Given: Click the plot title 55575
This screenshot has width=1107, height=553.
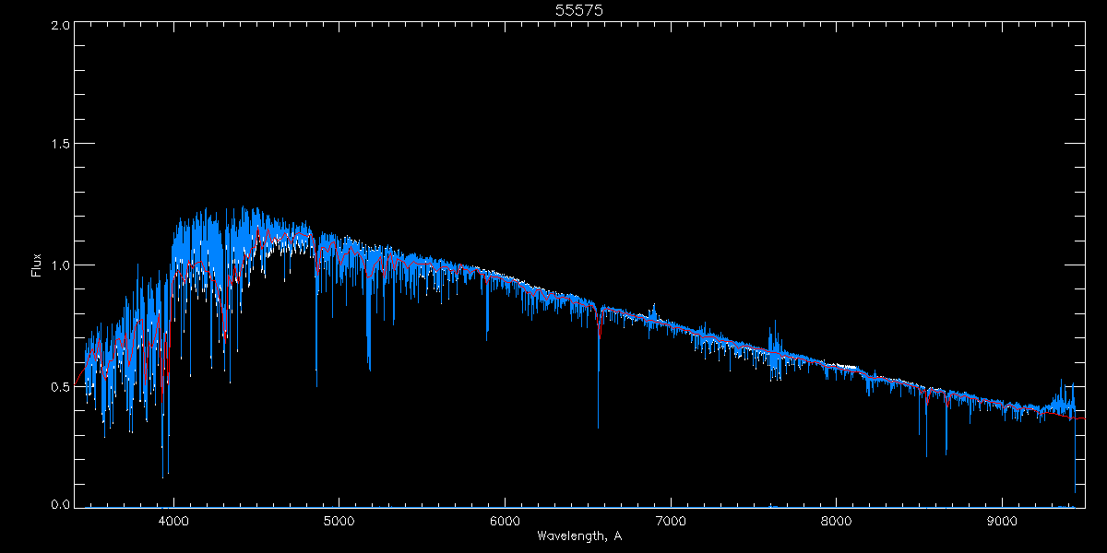Looking at the screenshot, I should [x=578, y=10].
